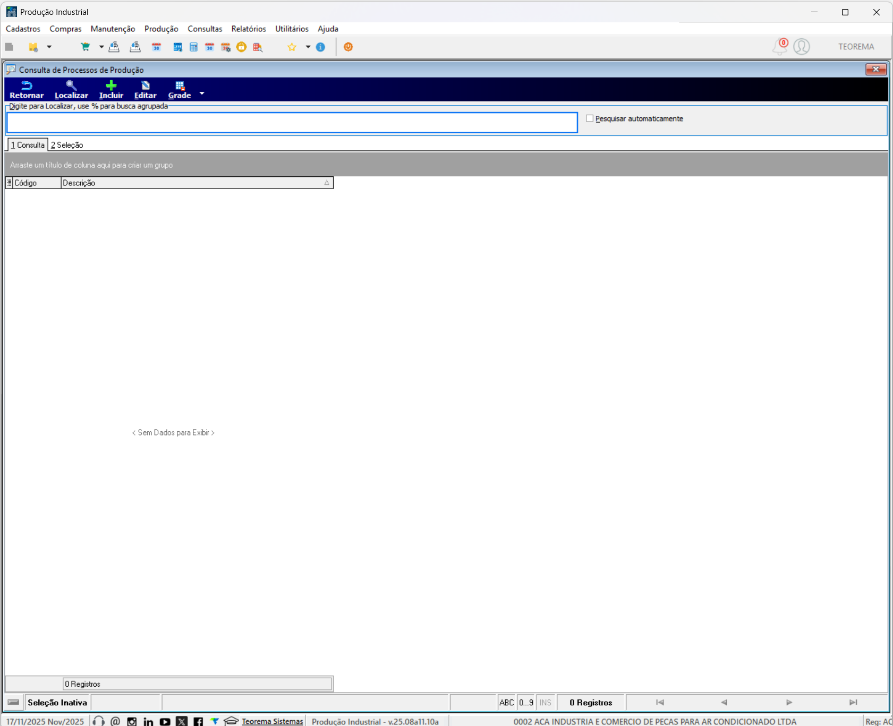The image size is (893, 726).
Task: Switch to the 2 Seleção tab
Action: [67, 145]
